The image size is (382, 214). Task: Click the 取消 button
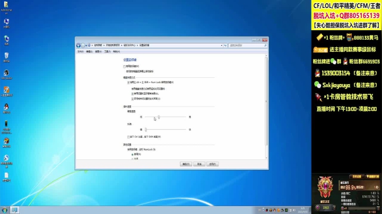(199, 164)
